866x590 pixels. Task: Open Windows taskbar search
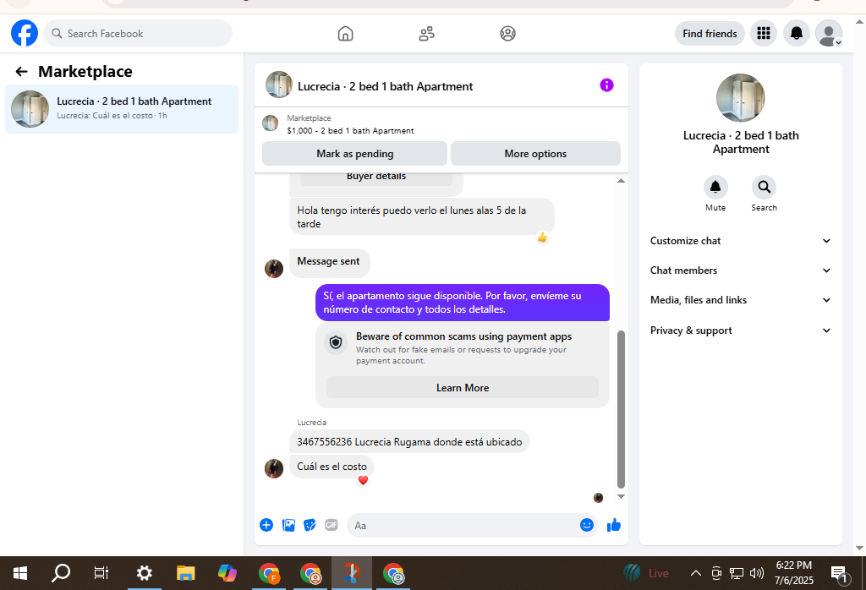[x=61, y=573]
